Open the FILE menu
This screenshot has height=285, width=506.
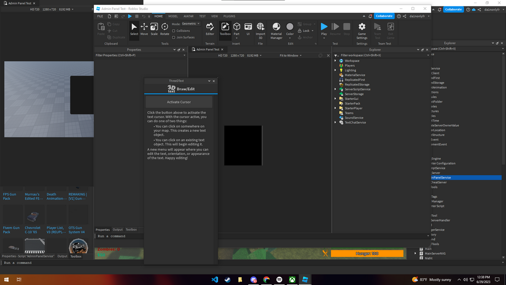coord(100,16)
